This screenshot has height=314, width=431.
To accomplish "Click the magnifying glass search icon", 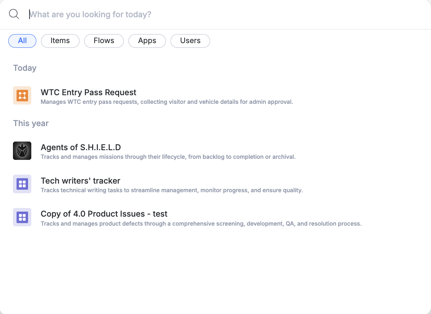I will [14, 14].
